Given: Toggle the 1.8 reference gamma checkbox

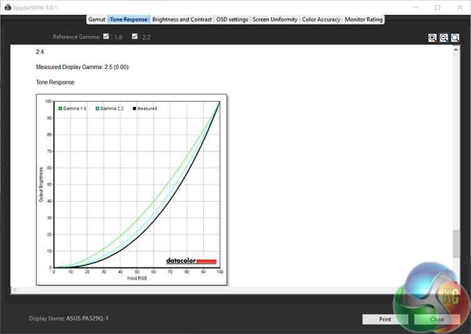Looking at the screenshot, I should pyautogui.click(x=105, y=37).
